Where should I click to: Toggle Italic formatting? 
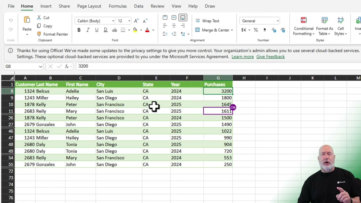pyautogui.click(x=88, y=30)
